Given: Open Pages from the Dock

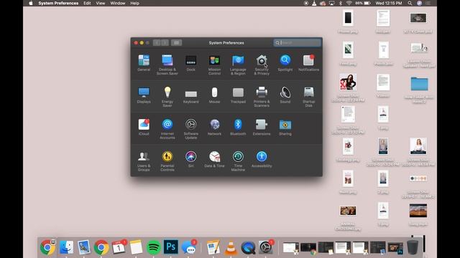Looking at the screenshot, I should point(213,247).
